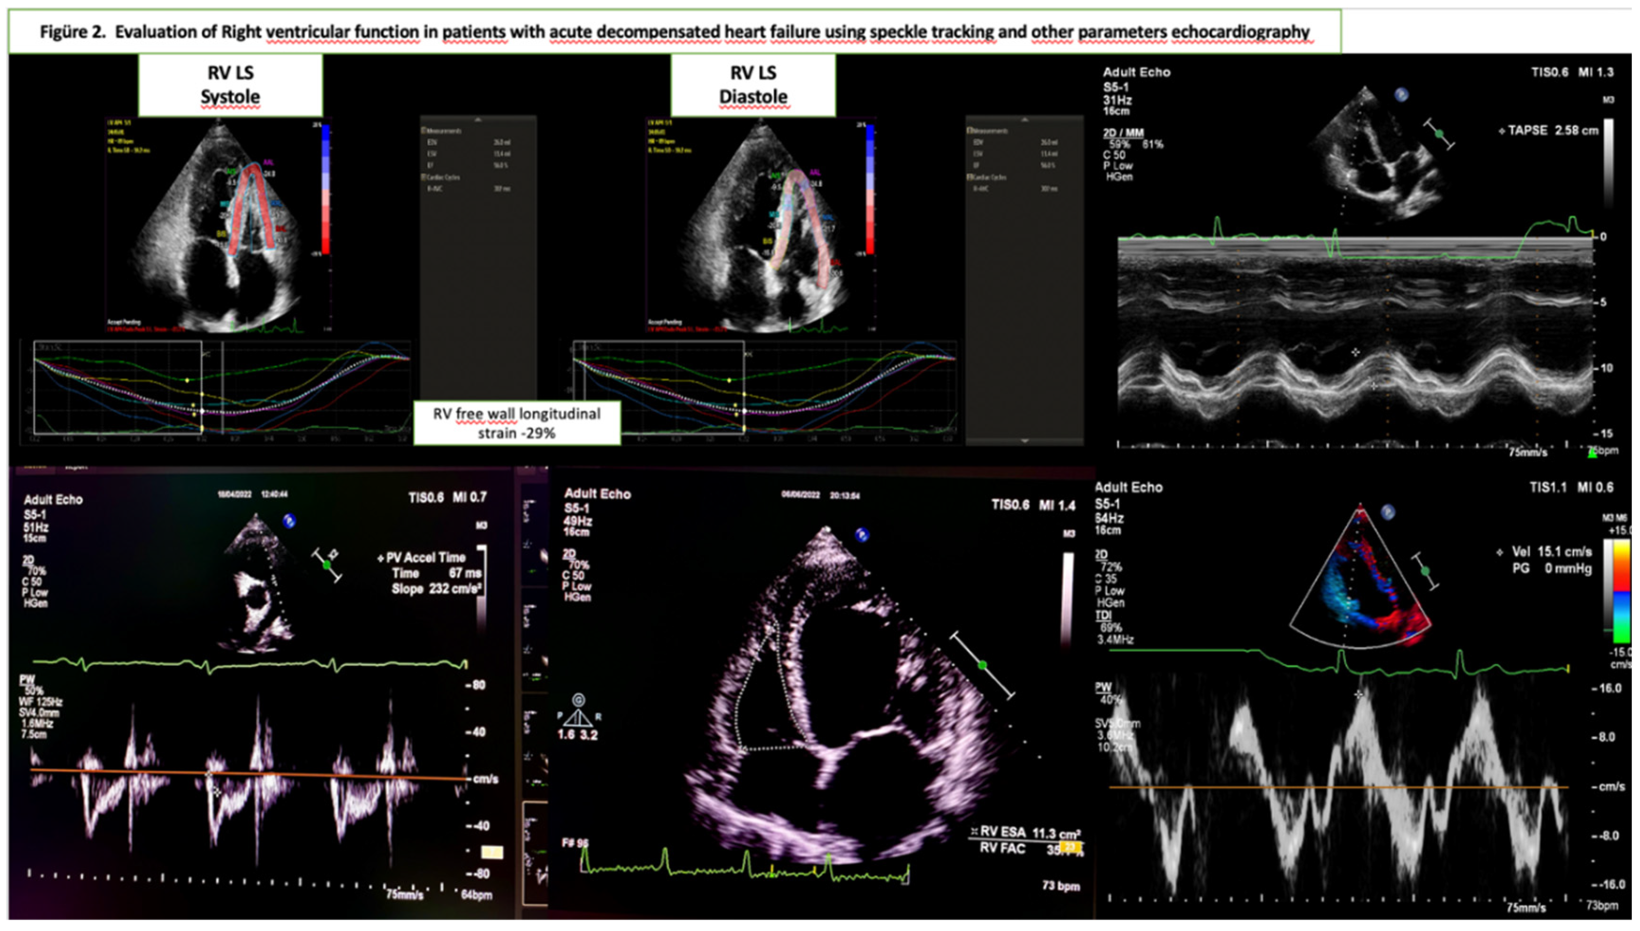Click blue P orientation marker in TAPSE panel
The width and height of the screenshot is (1640, 931).
coord(1401,95)
